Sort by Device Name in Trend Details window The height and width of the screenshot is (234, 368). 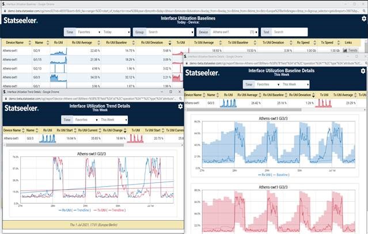tap(23, 131)
